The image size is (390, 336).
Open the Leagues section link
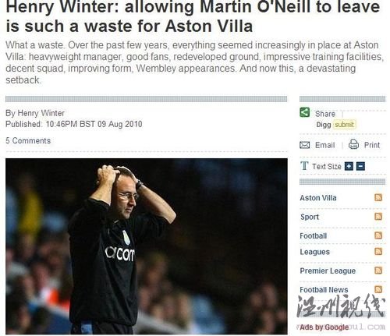pyautogui.click(x=314, y=252)
